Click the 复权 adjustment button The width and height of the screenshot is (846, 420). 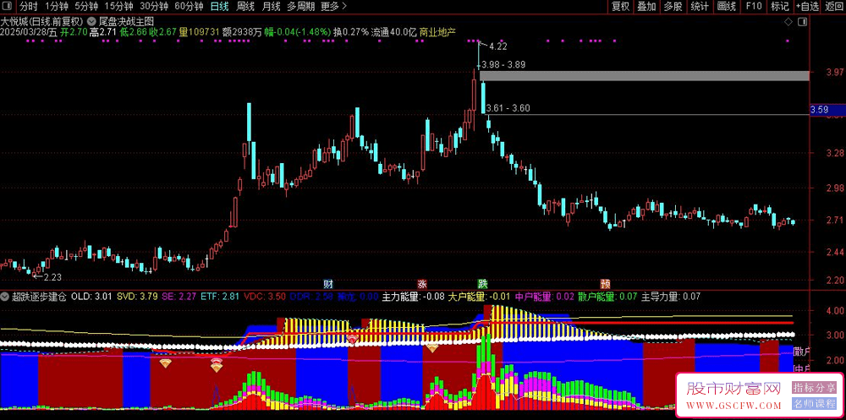point(620,7)
